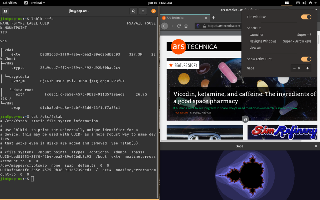Open a new terminal tab
Viewport: 320px width, 200px height.
(x=5, y=11)
